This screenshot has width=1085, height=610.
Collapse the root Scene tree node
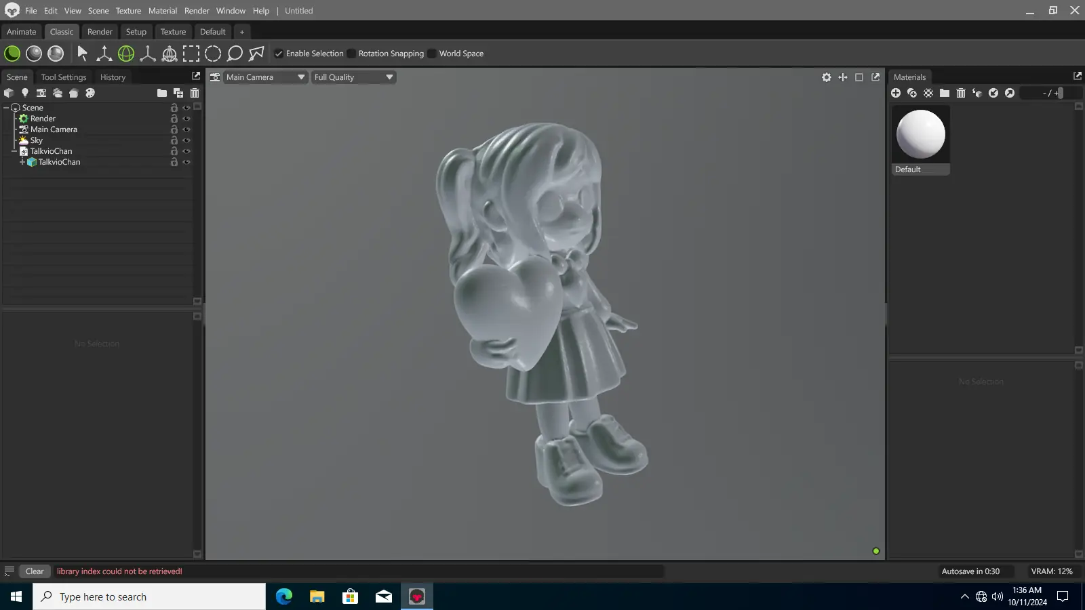6,108
